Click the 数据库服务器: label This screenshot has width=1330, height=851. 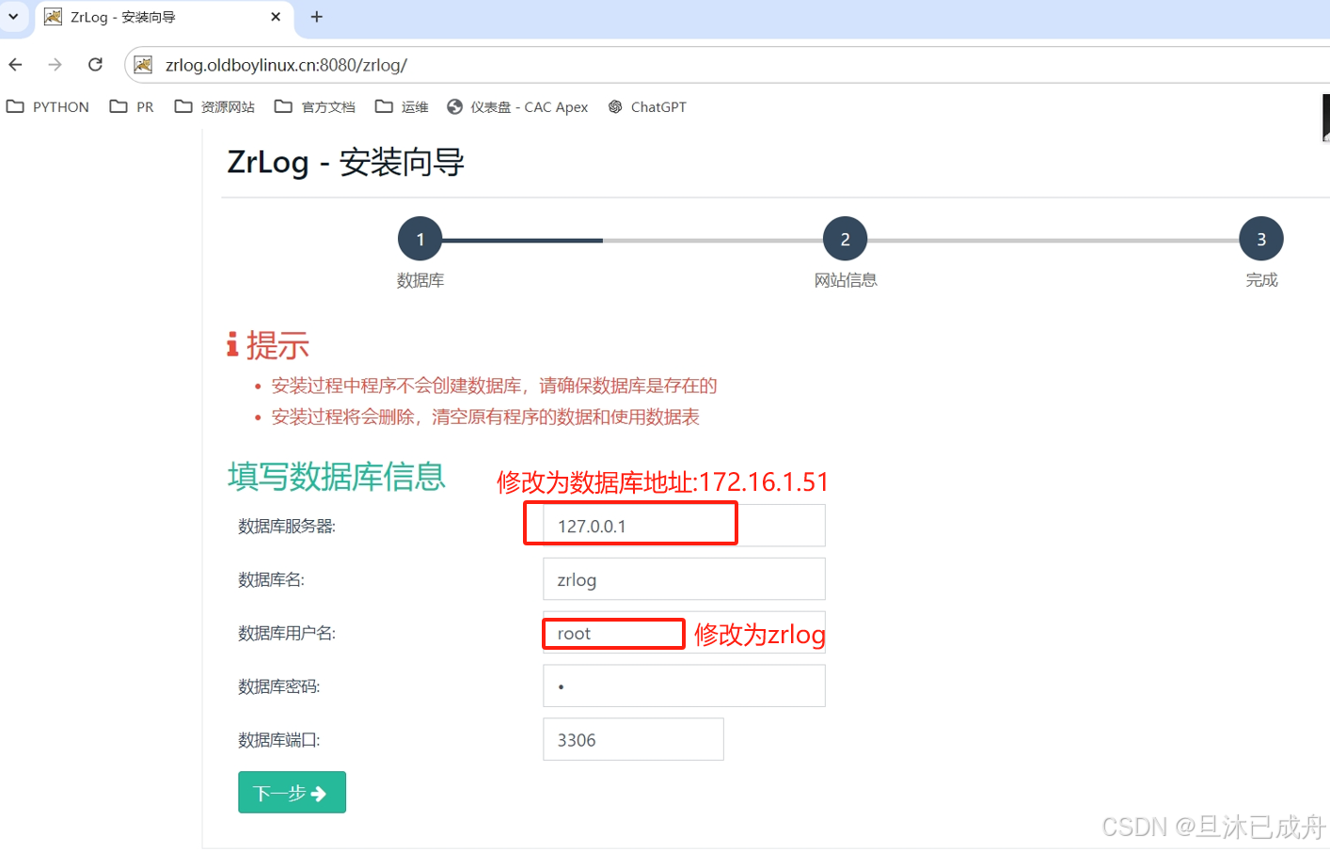287,527
